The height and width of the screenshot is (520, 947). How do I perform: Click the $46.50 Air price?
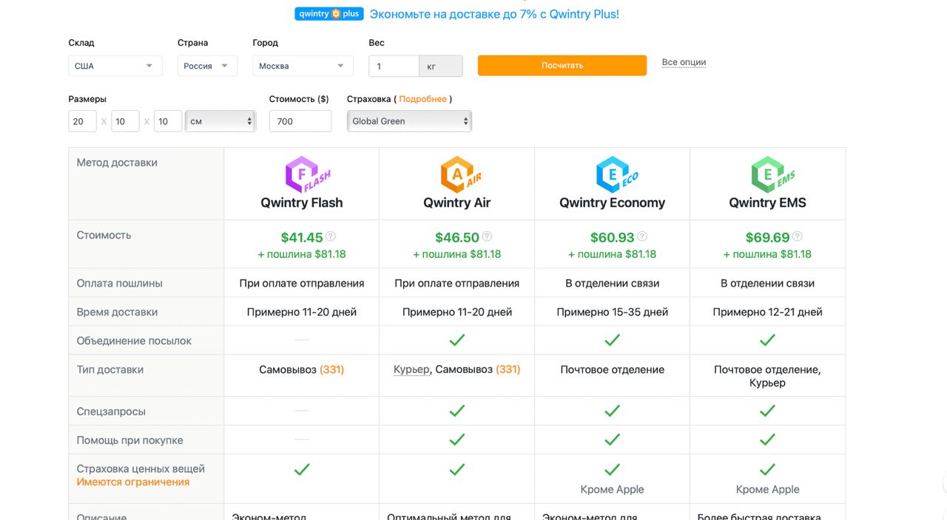tap(457, 237)
